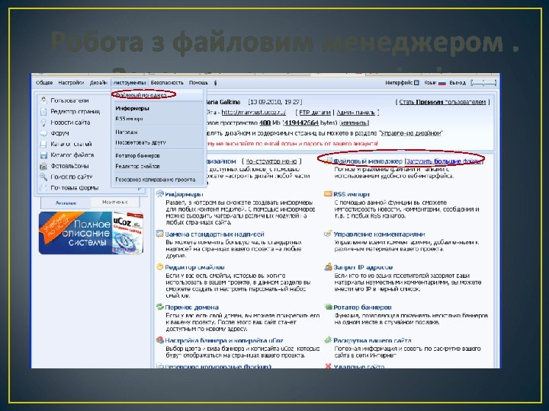Click the Замена стандартных надписей icon

tap(160, 234)
